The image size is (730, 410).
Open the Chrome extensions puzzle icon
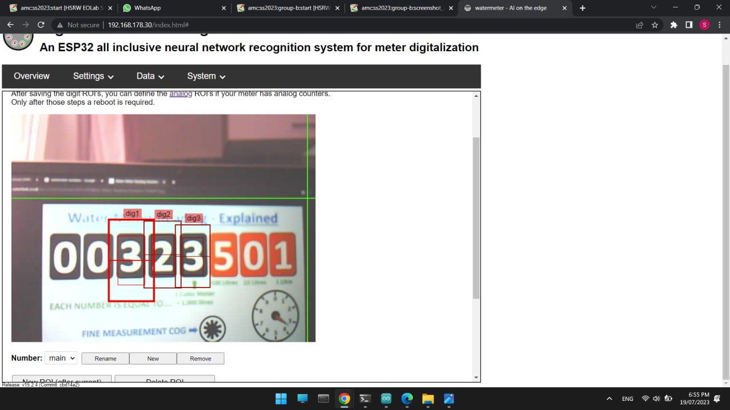674,25
